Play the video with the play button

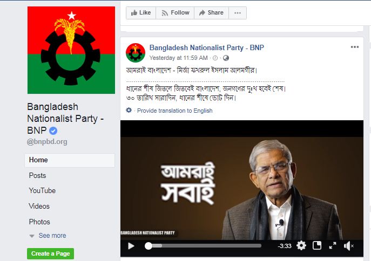(131, 246)
